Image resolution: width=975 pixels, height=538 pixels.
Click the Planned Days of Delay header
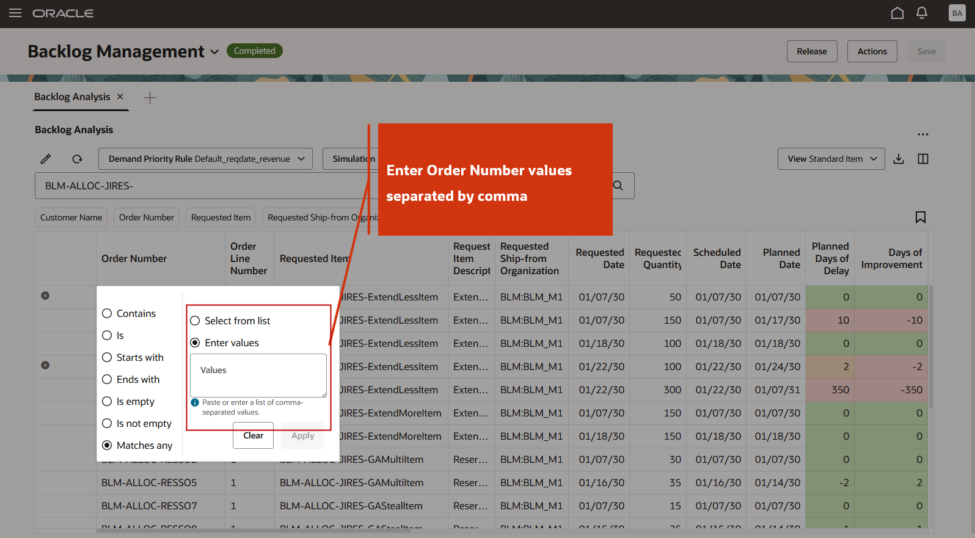830,258
